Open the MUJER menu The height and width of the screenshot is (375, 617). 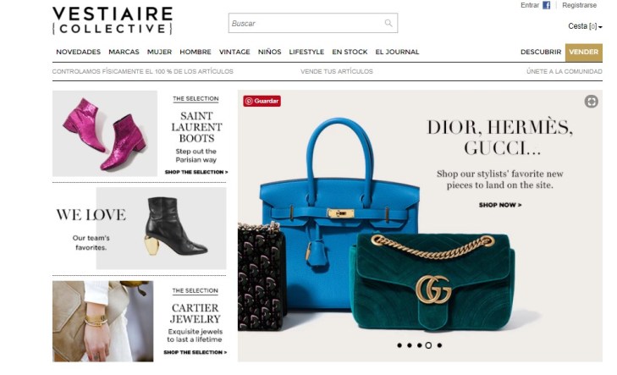[159, 52]
